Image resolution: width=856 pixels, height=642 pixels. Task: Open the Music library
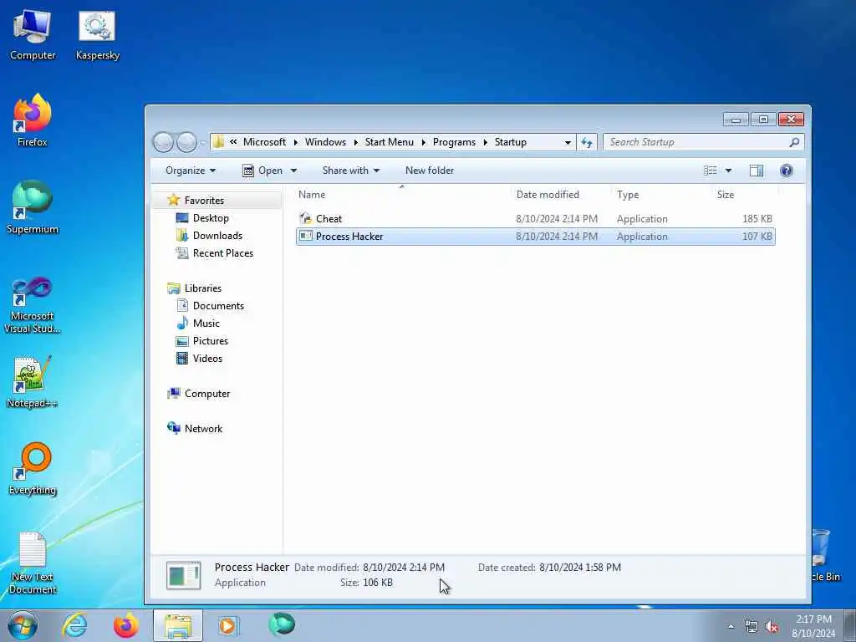206,324
